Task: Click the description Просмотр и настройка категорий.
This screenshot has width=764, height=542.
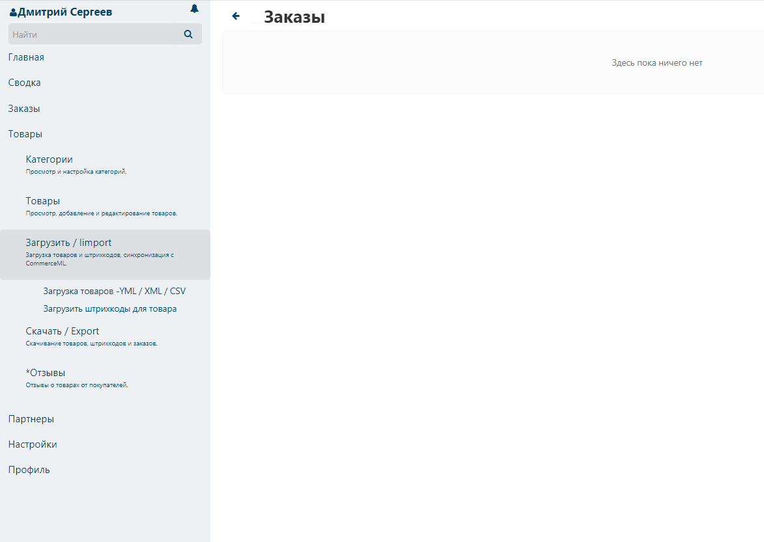Action: click(x=76, y=171)
